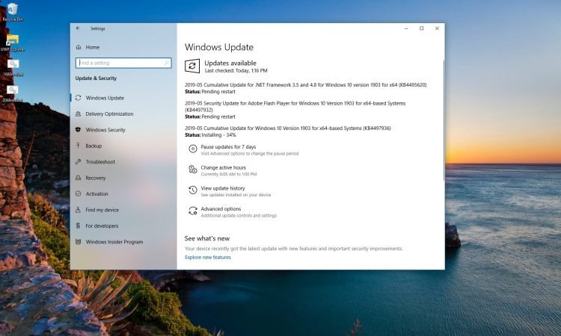561x336 pixels.
Task: View update history
Action: (222, 189)
